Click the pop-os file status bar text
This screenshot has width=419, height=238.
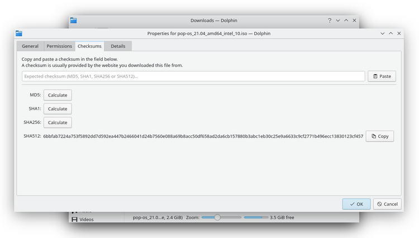[x=158, y=217]
